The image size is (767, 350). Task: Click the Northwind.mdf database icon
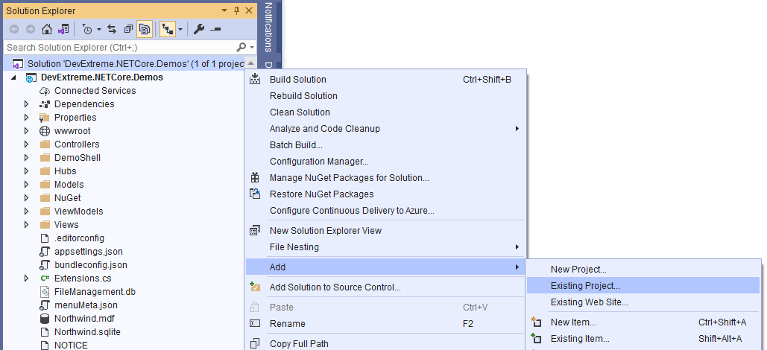[x=45, y=319]
